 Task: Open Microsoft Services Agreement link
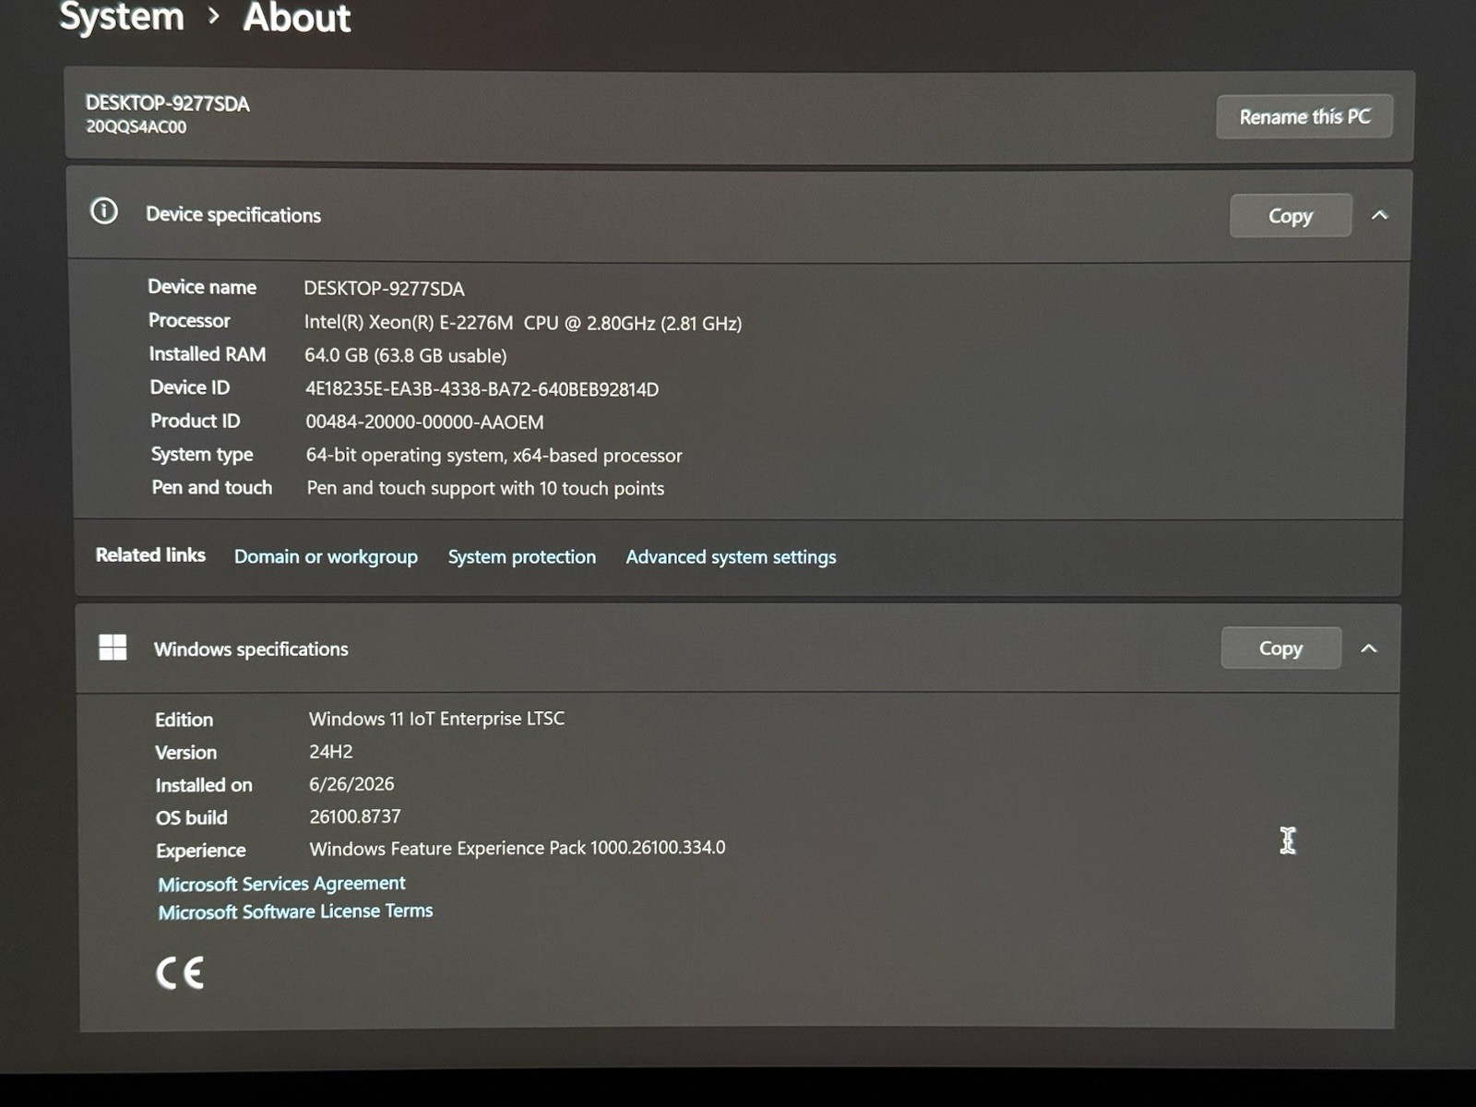(281, 884)
